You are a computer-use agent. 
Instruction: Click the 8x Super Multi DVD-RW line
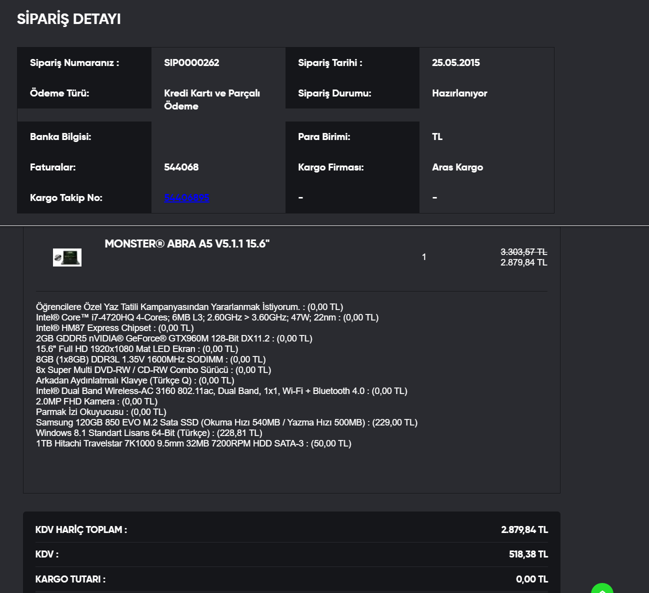click(153, 370)
